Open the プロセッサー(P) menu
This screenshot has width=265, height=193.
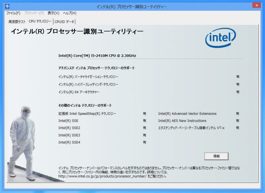[x=34, y=13]
